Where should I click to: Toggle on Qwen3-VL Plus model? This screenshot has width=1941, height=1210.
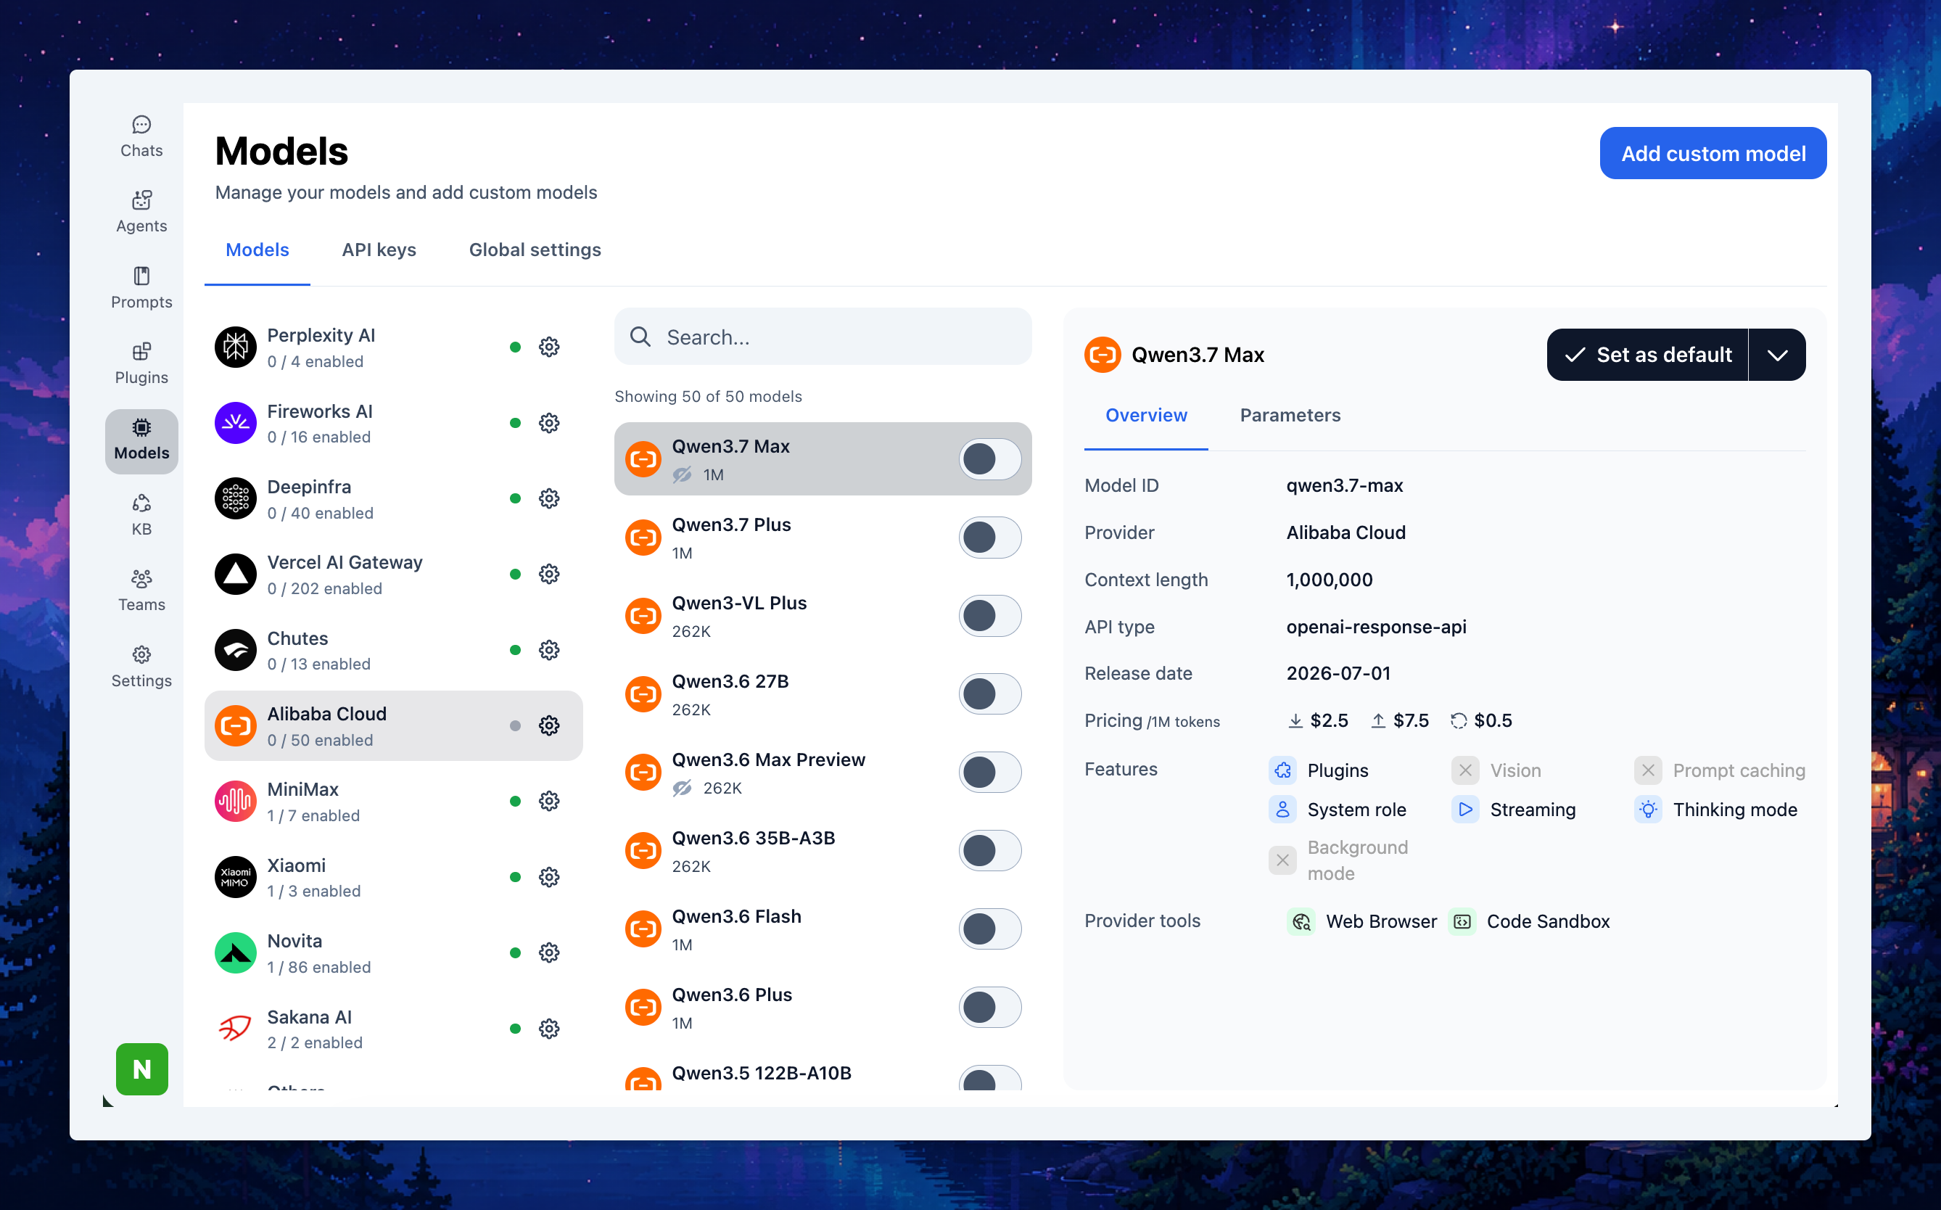point(989,616)
